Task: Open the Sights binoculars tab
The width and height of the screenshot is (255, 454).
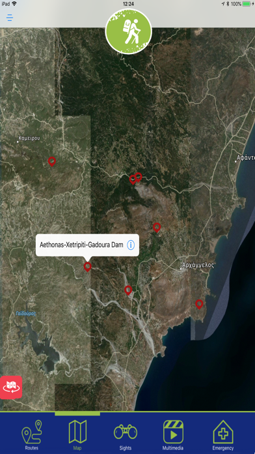Action: (x=126, y=435)
